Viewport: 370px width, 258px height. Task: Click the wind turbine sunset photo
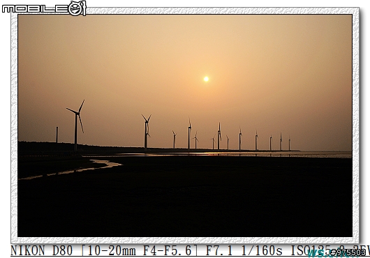(185, 126)
